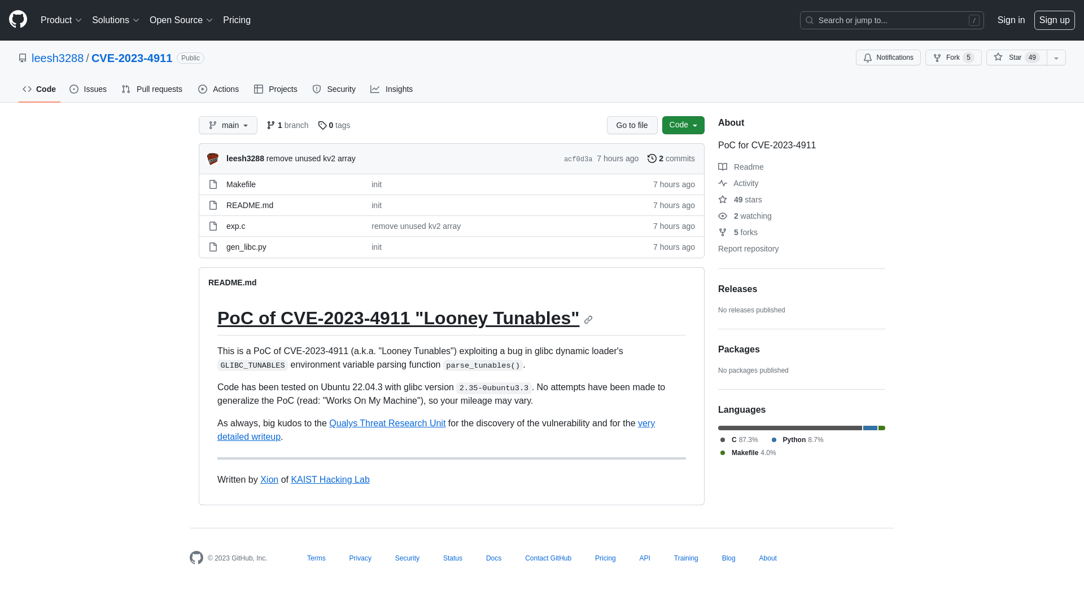Open the README.md file in list

(250, 205)
